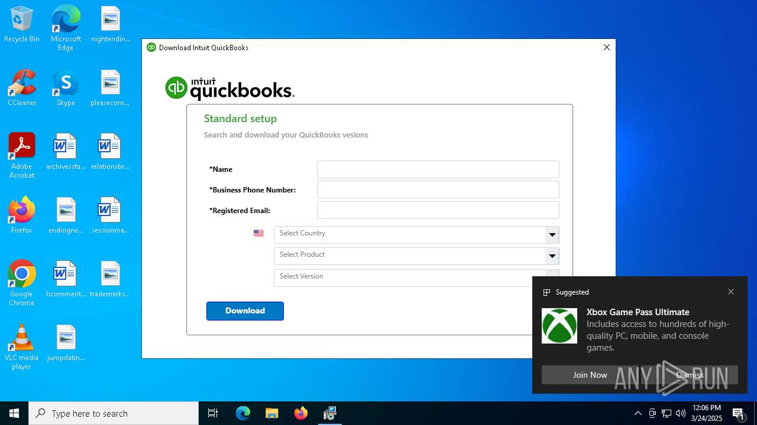757x425 pixels.
Task: Select the trademarks... image file icon
Action: [x=110, y=280]
